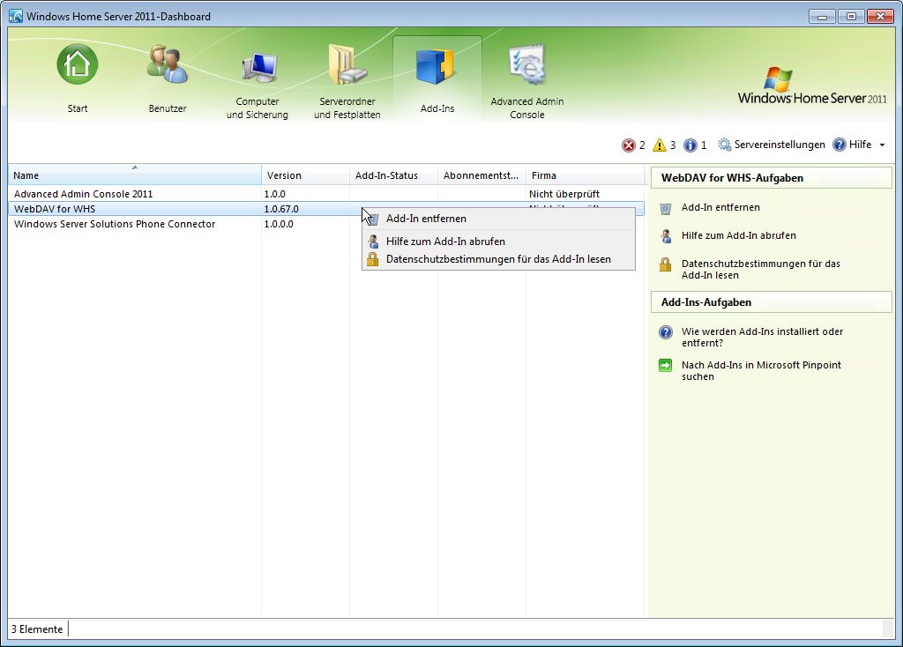Close the Dashboard window
The width and height of the screenshot is (903, 647).
[880, 17]
